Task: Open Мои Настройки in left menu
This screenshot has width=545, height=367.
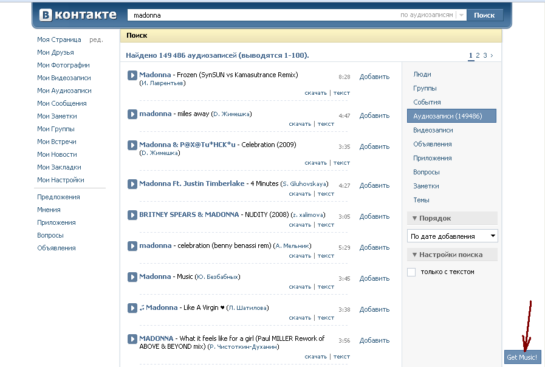Action: [x=61, y=180]
